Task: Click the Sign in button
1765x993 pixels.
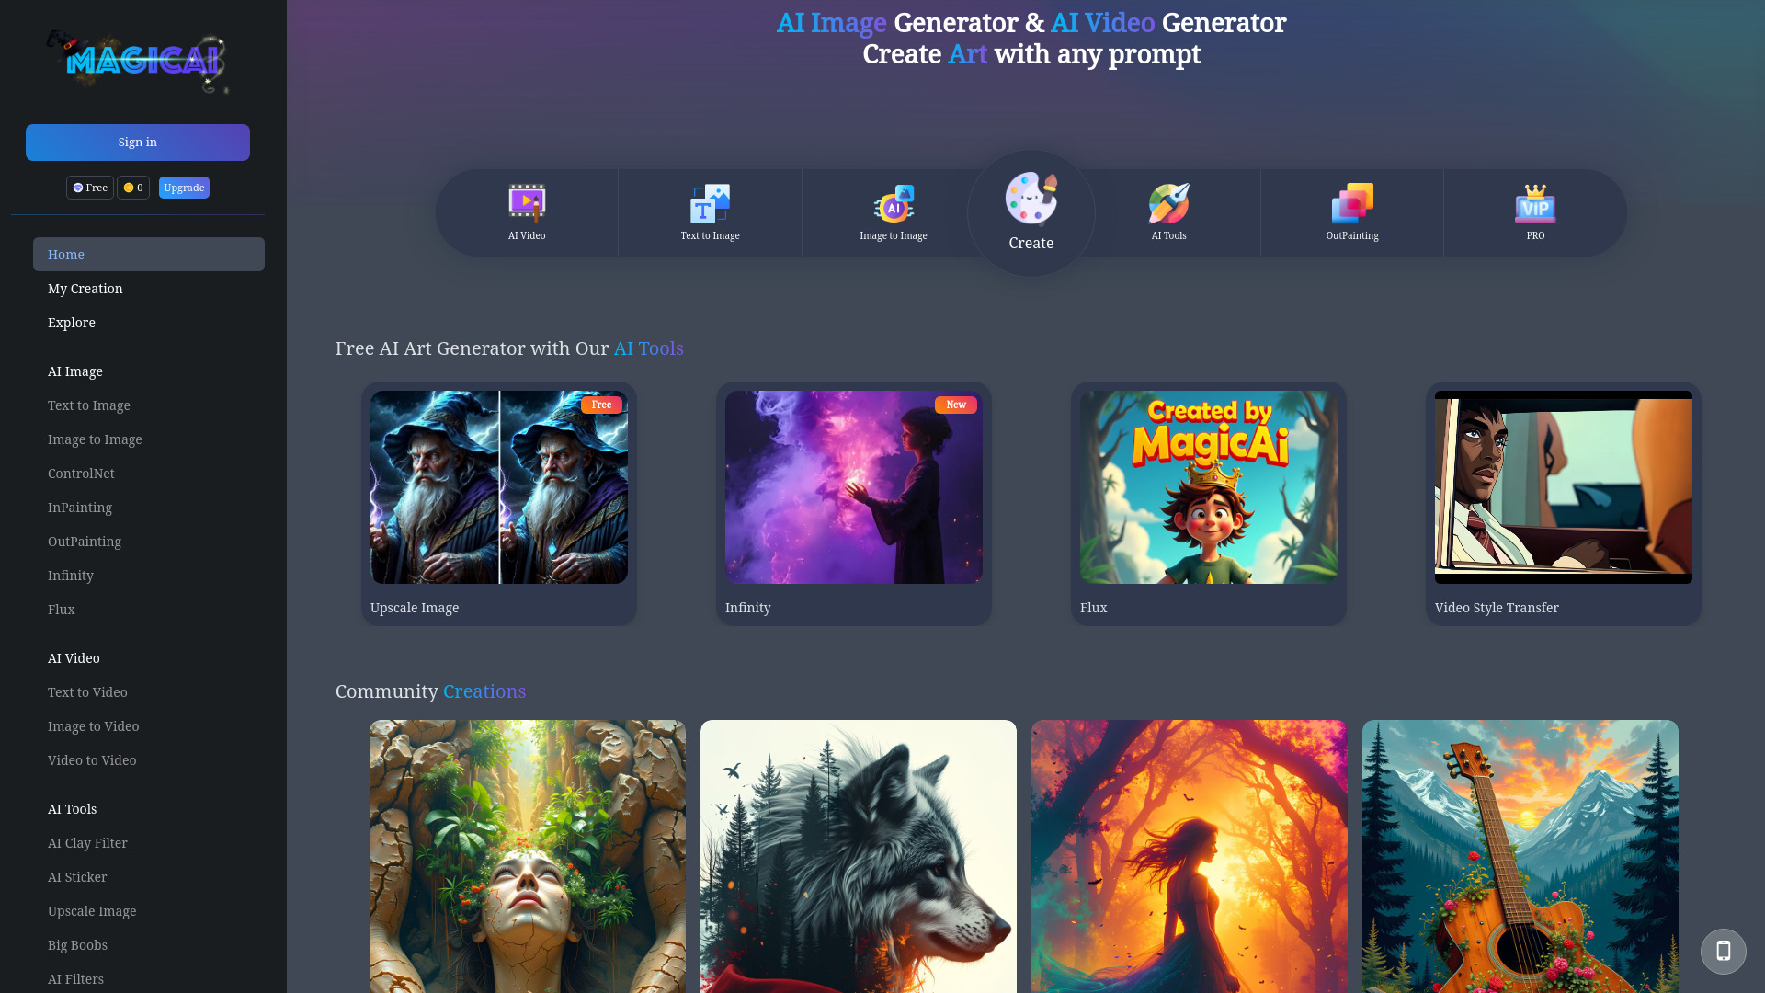Action: tap(138, 143)
